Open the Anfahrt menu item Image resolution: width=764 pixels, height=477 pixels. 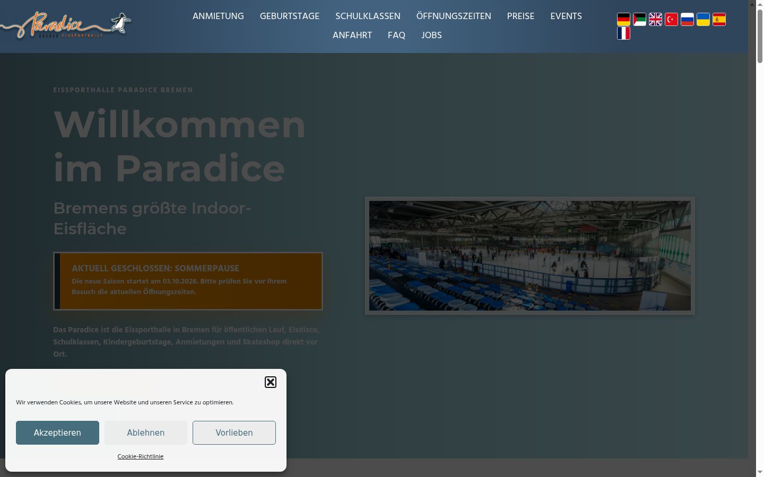click(x=352, y=36)
